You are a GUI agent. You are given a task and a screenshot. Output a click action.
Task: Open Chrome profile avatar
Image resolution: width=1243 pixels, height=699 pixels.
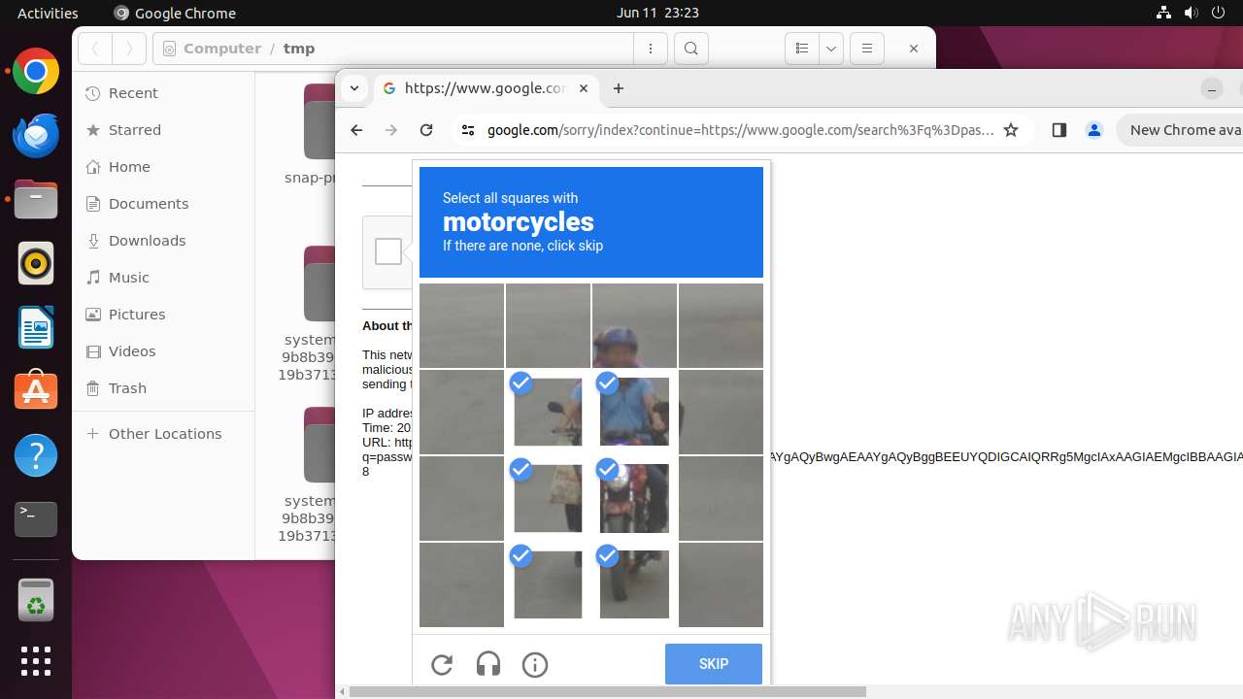[x=1094, y=130]
